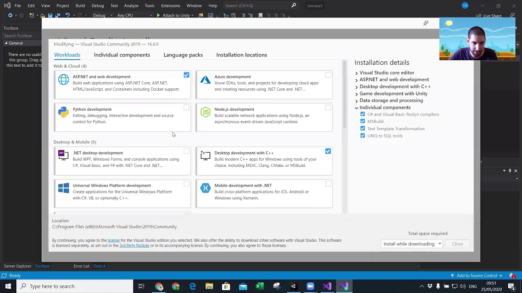This screenshot has width=522, height=293.
Task: Open Microsoft Store from the taskbar
Action: (x=226, y=286)
